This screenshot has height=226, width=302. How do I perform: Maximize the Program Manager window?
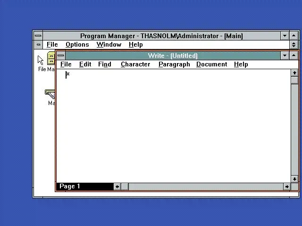pos(294,36)
